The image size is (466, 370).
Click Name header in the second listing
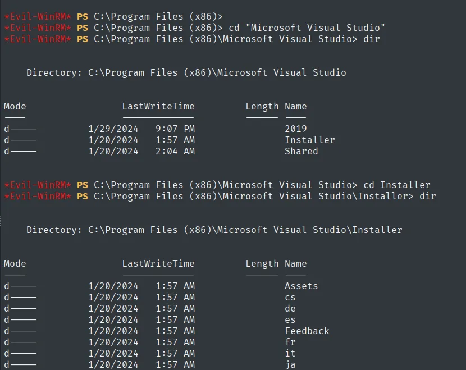click(296, 264)
